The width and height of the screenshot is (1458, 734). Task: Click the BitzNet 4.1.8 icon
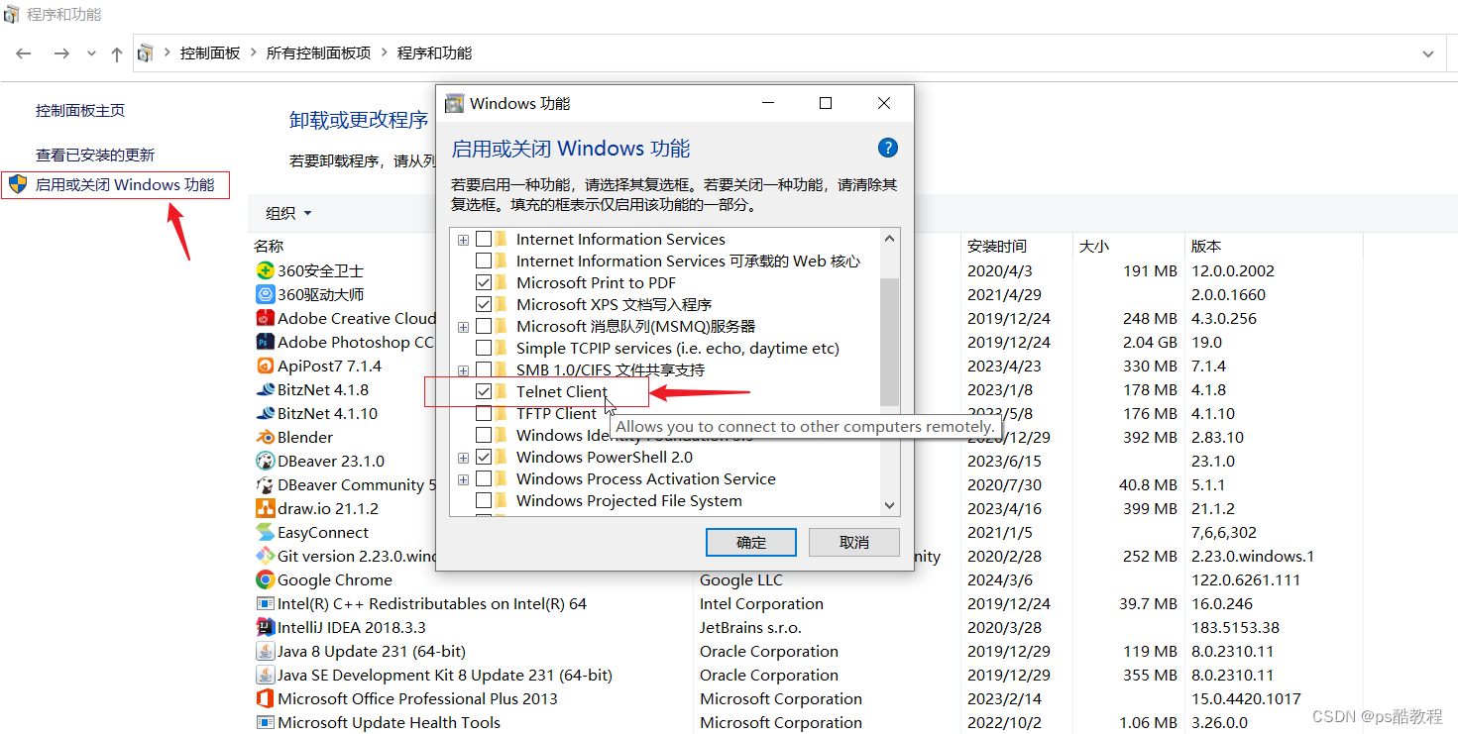click(x=265, y=389)
